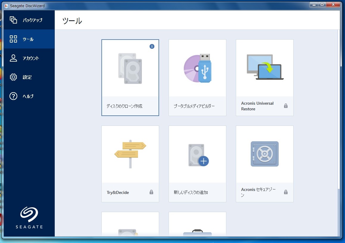Select the dual hard drive clone icon
Screen dimensions: 345x243
click(130, 68)
